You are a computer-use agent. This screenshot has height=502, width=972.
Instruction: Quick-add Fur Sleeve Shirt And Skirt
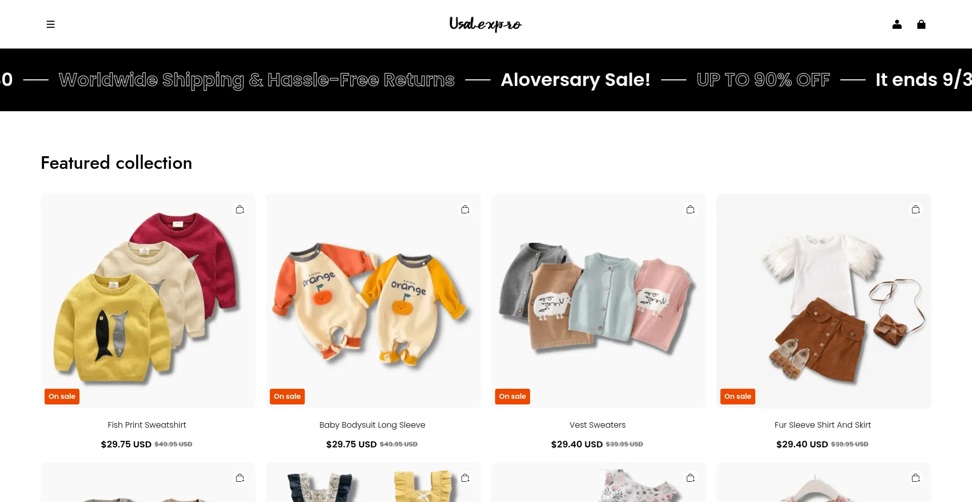pyautogui.click(x=916, y=209)
